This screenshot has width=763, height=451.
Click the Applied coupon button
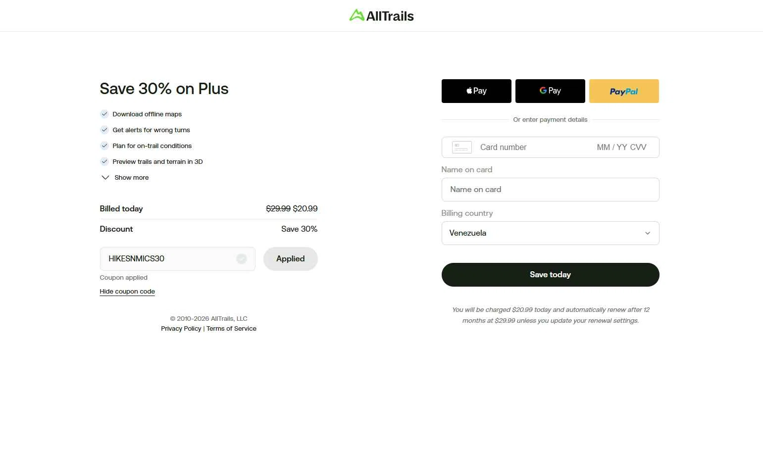(290, 259)
